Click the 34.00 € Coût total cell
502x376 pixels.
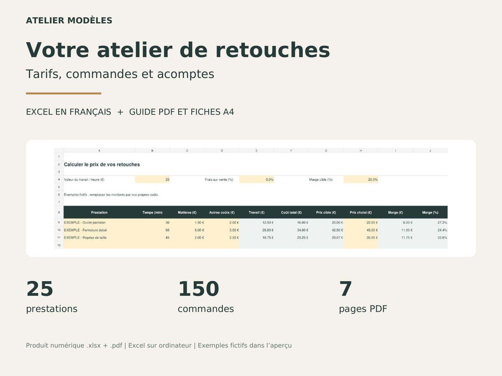tap(291, 230)
